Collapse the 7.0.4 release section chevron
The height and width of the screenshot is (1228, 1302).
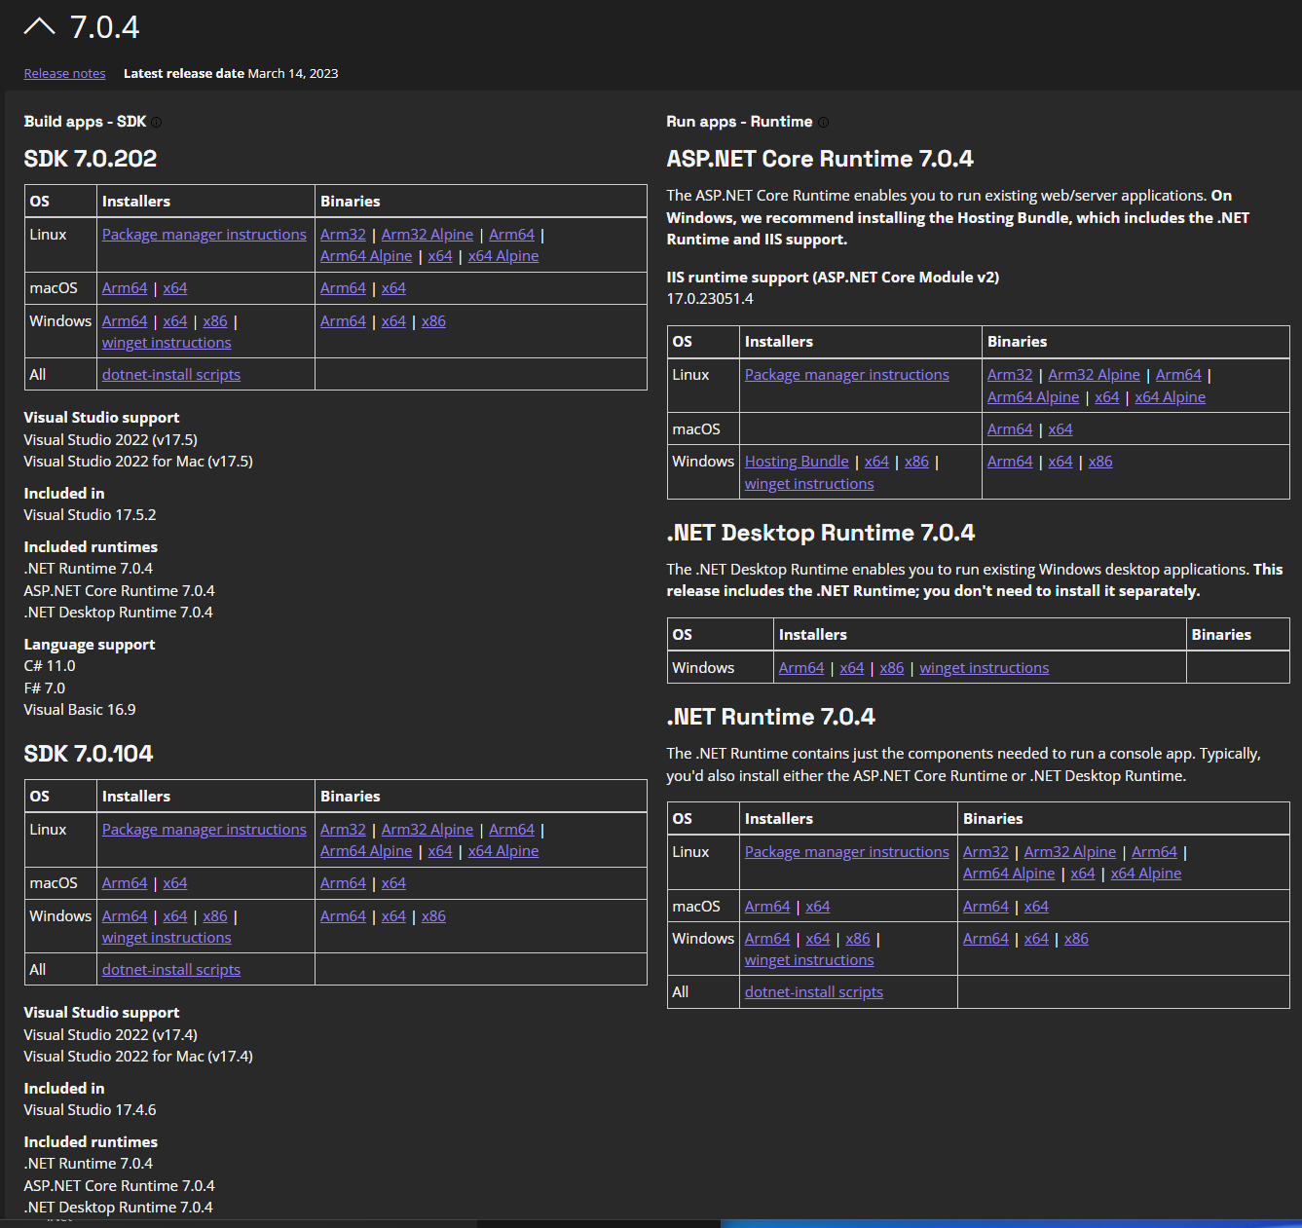pos(39,27)
